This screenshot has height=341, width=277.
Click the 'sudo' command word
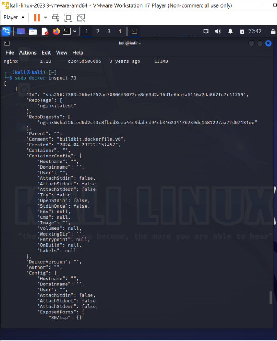tap(20, 78)
